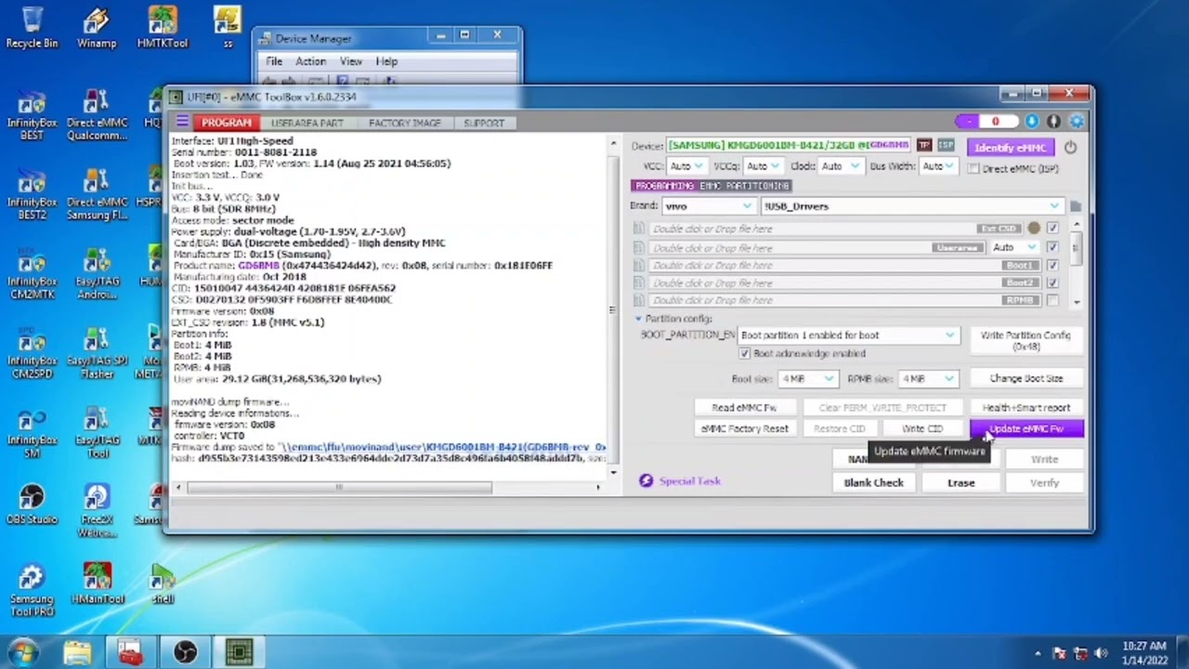Uncheck the Ext CSD row checkbox
Screen dimensions: 1189x669
click(1052, 229)
